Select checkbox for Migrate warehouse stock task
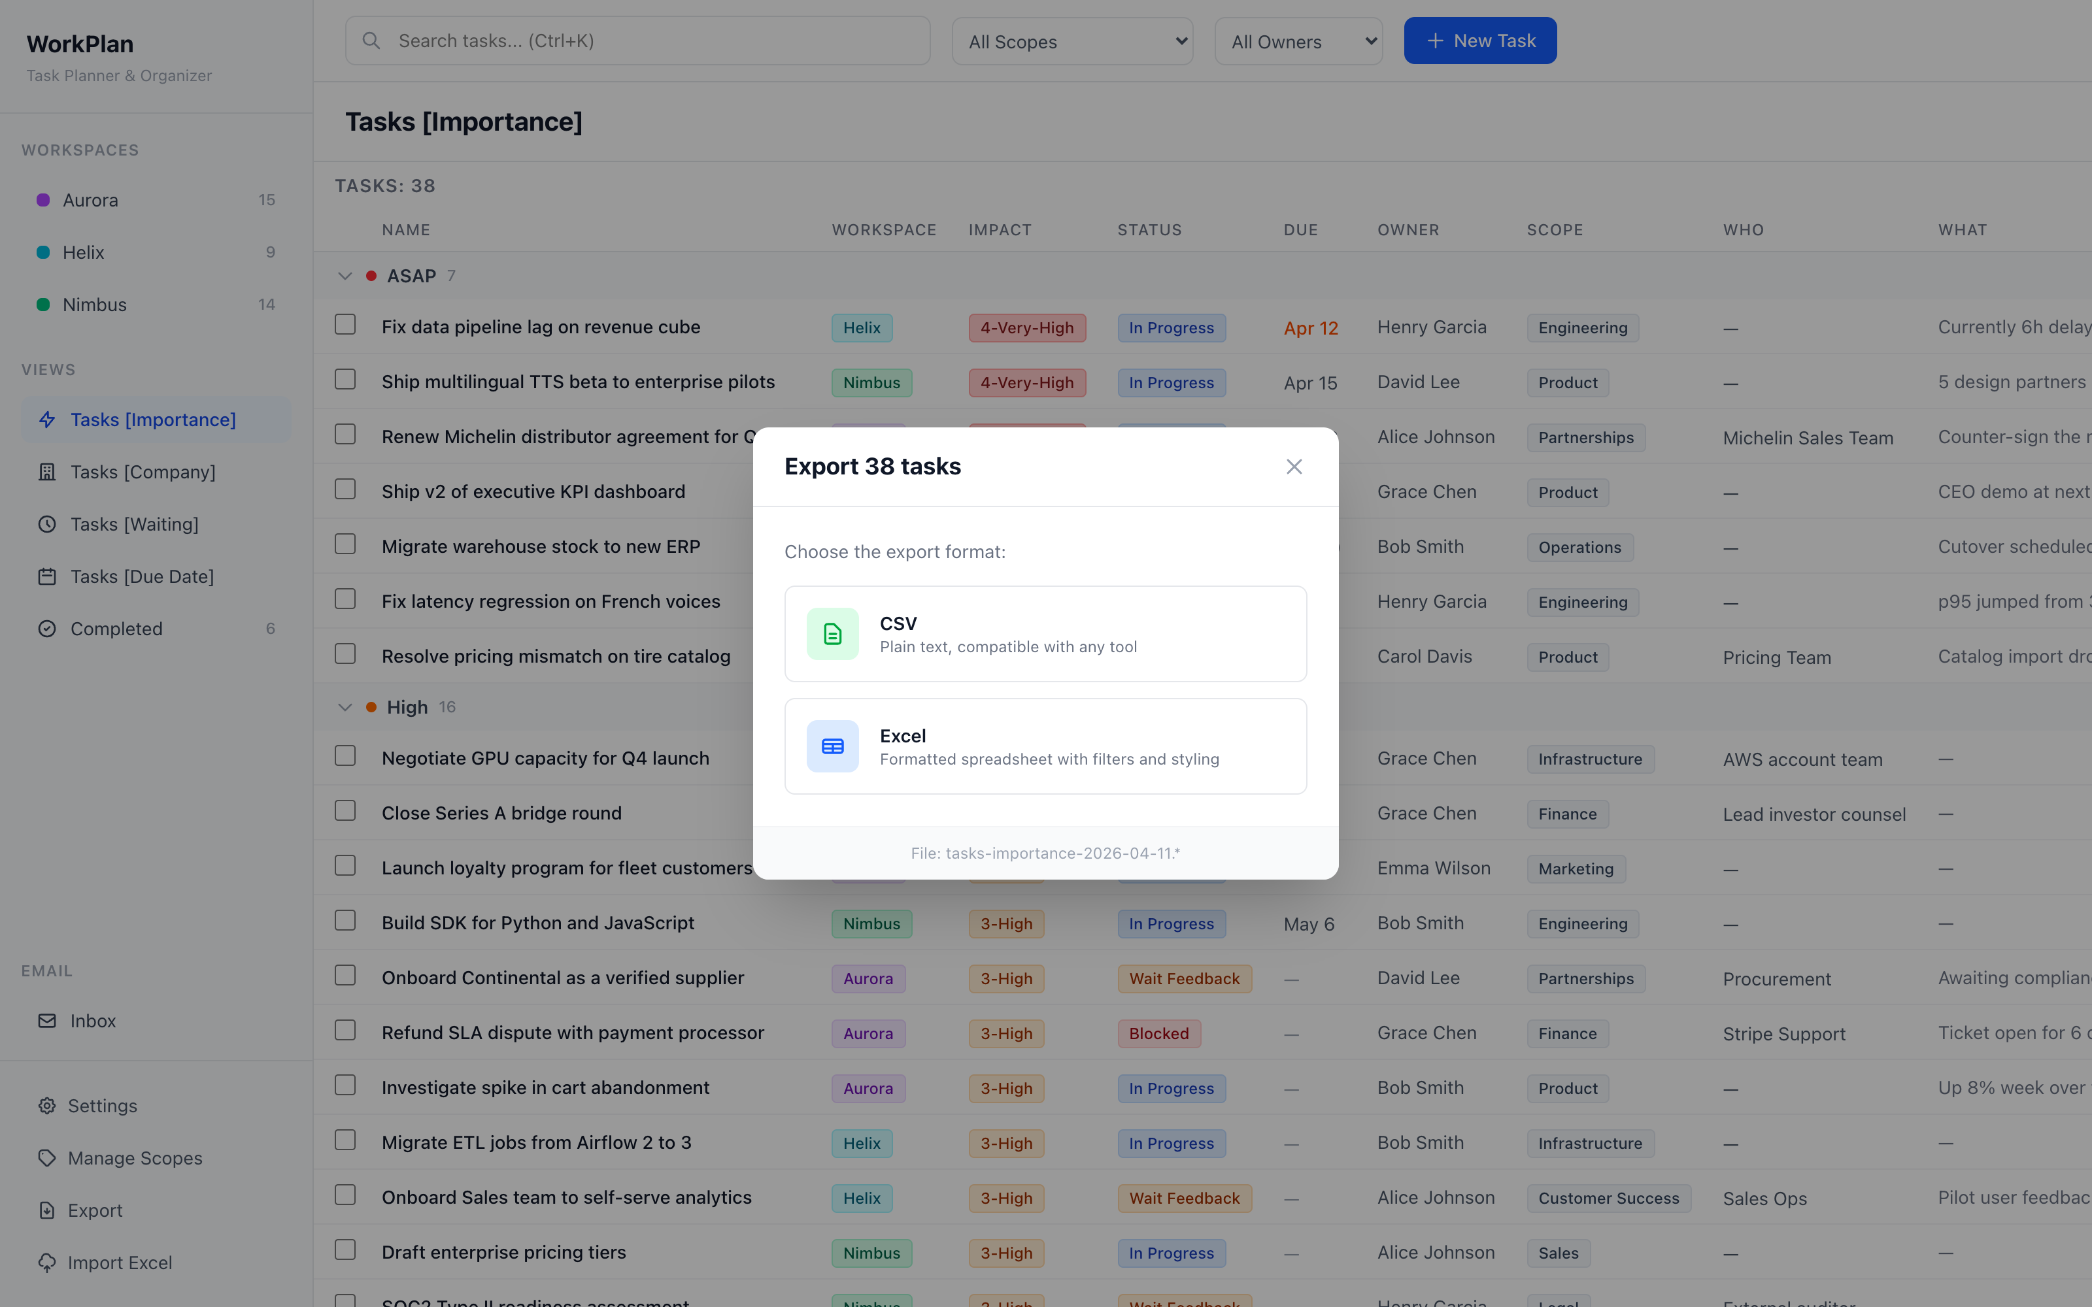 pyautogui.click(x=345, y=544)
